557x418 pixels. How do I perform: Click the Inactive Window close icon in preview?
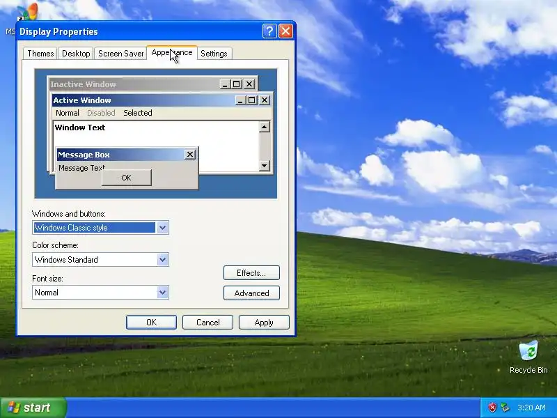[250, 84]
